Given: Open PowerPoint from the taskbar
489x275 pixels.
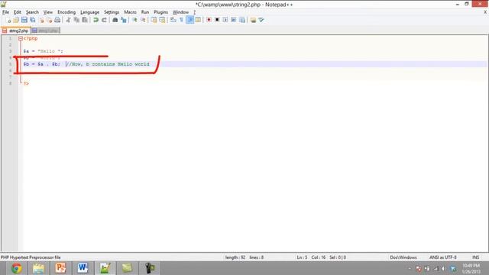Looking at the screenshot, I should (61, 268).
